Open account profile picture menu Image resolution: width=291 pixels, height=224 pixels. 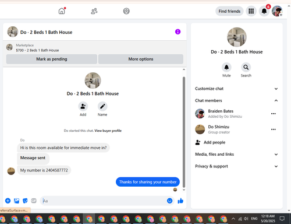(x=277, y=11)
